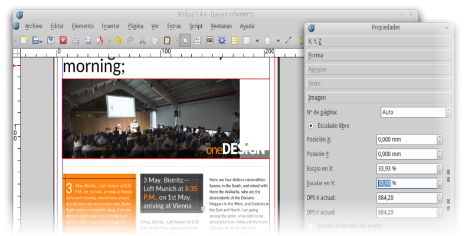
Task: Open the Extras menu
Action: [174, 26]
